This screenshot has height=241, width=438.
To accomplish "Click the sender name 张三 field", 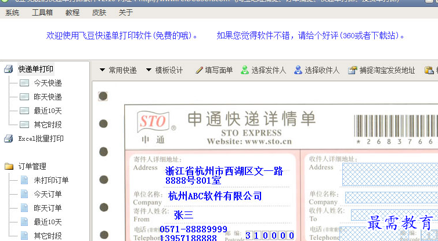I will click(x=183, y=215).
